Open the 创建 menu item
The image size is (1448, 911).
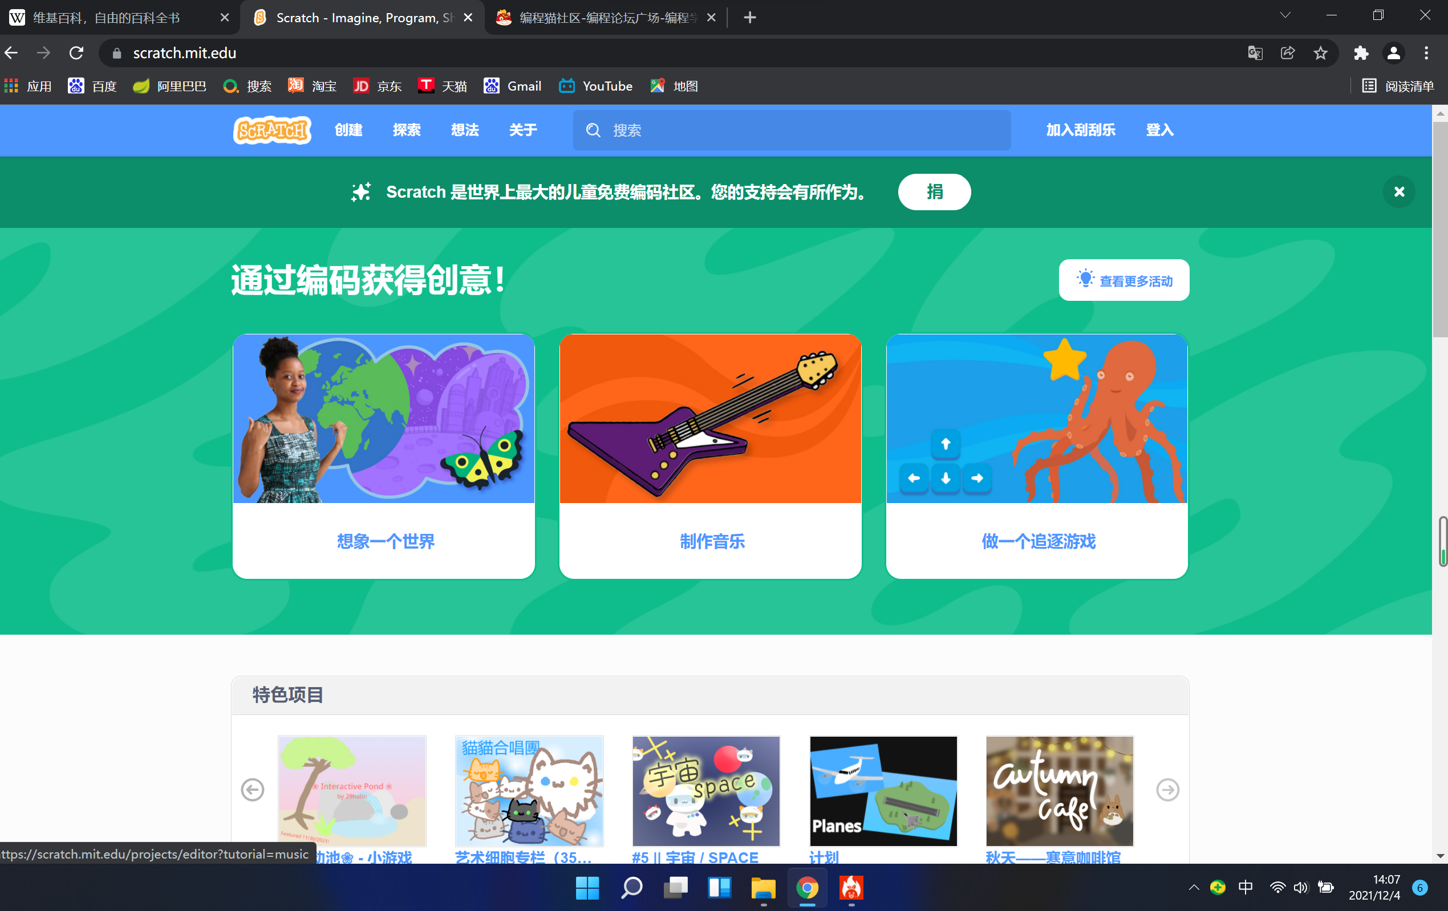[x=348, y=130]
